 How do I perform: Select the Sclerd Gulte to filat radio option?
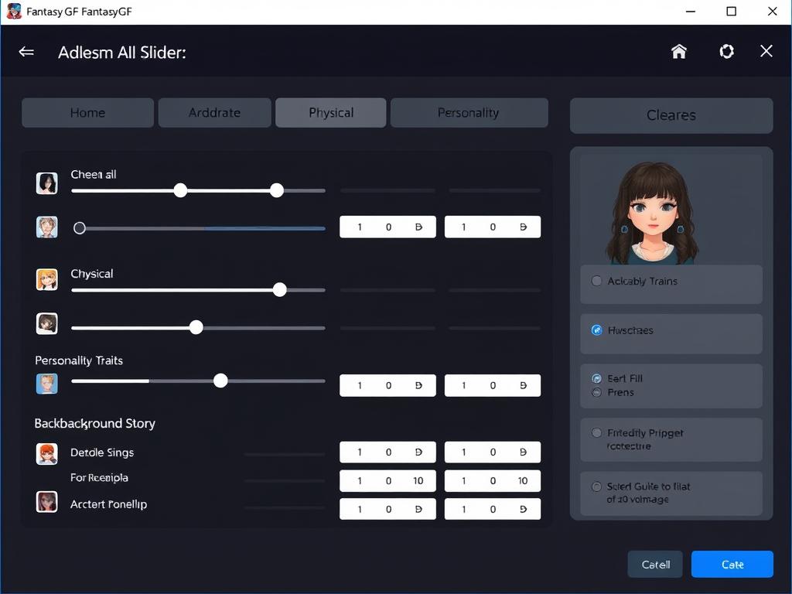point(596,486)
